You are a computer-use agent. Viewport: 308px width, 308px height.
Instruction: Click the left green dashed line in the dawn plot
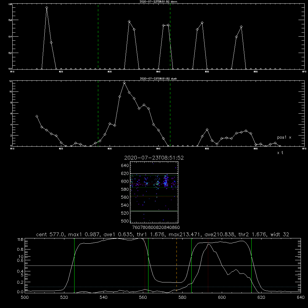click(98, 37)
